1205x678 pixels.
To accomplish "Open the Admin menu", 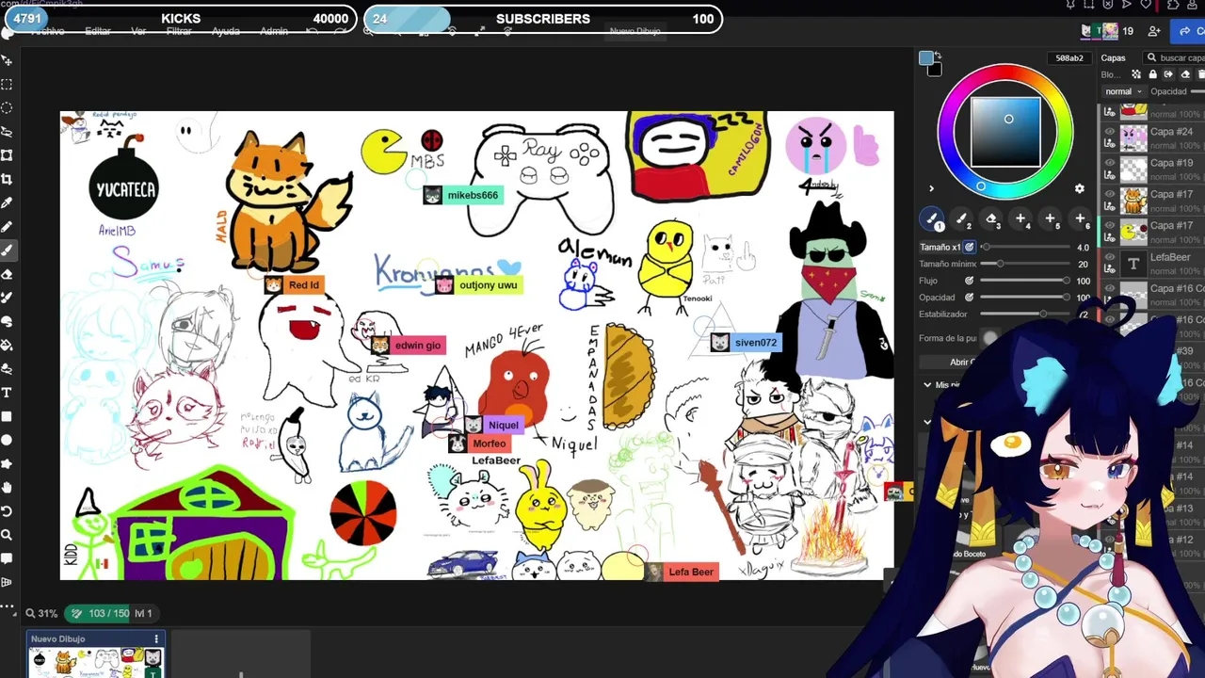I will pyautogui.click(x=274, y=31).
